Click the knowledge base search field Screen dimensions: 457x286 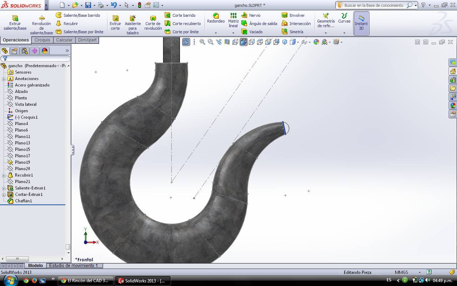[x=373, y=5]
